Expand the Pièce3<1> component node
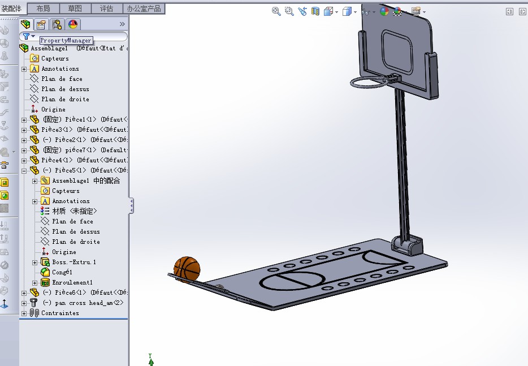Viewport: 528px width, 366px height. 24,130
